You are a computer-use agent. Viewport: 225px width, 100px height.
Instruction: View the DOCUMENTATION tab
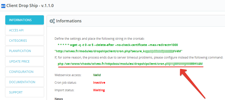point(24,82)
